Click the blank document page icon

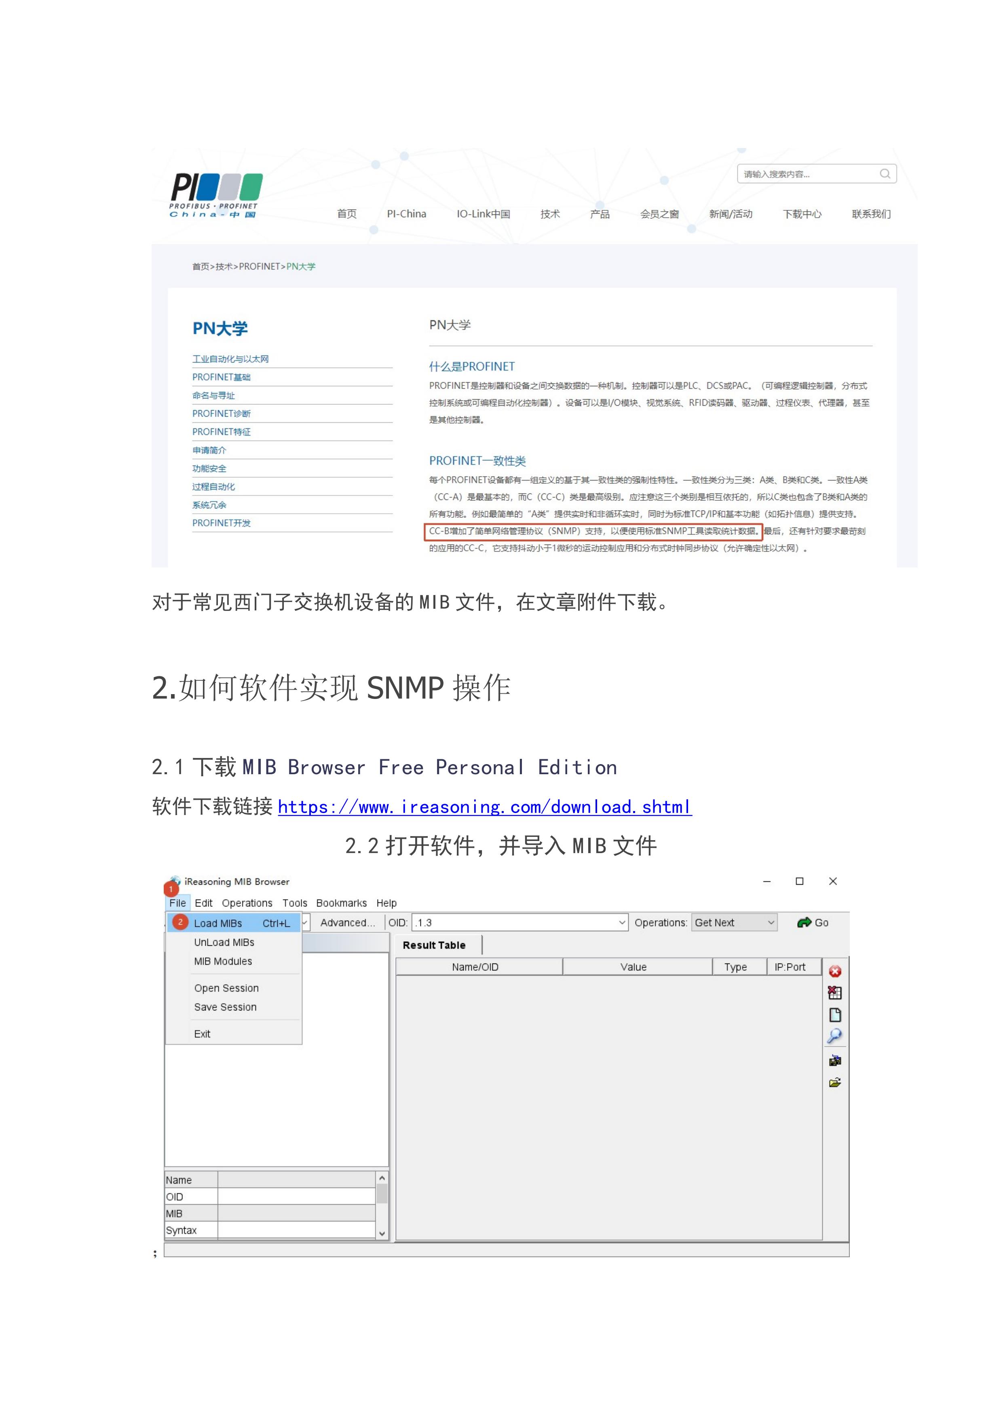pos(835,1015)
